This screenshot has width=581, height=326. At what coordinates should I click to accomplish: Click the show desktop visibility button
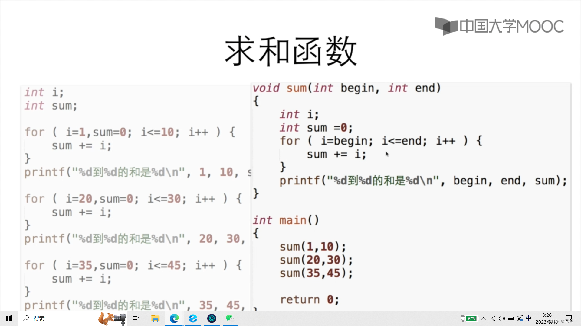point(579,318)
